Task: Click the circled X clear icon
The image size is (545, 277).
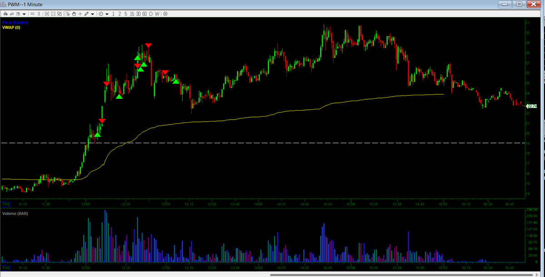Action: click(165, 14)
